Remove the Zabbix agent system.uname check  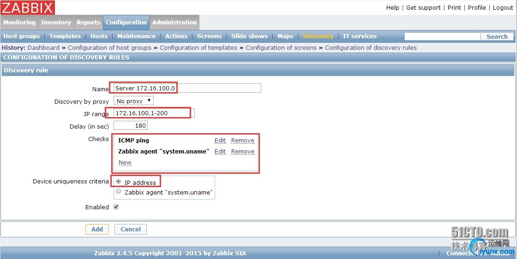[x=243, y=151]
